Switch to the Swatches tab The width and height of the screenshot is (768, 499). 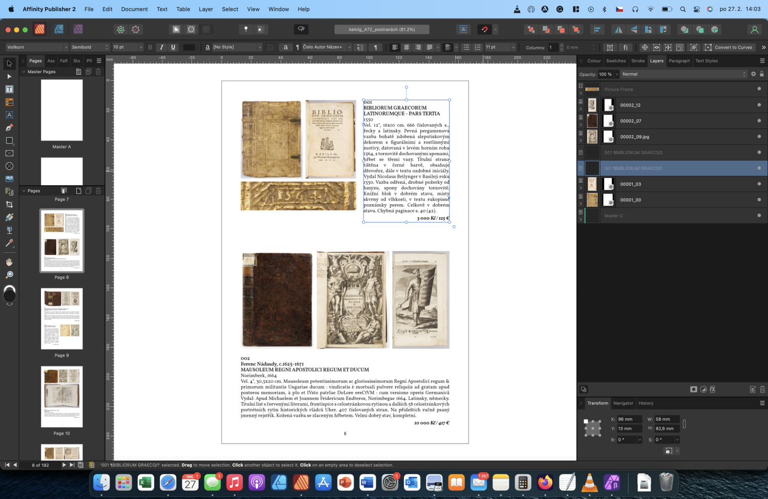[x=615, y=60]
